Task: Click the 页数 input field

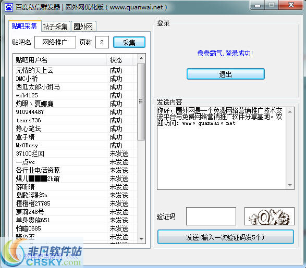Action: pos(102,42)
